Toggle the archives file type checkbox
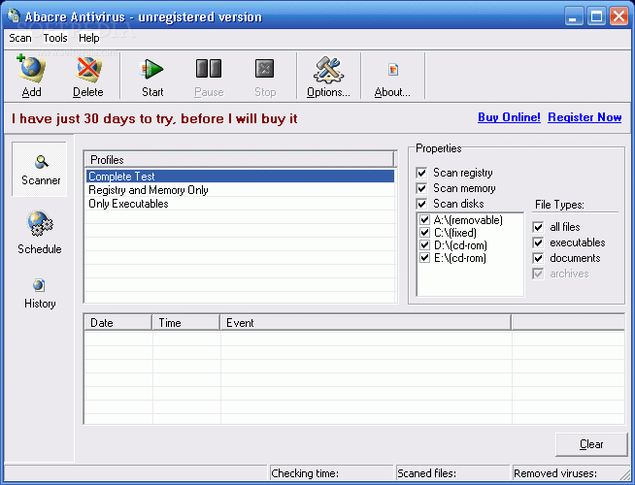 tap(538, 274)
